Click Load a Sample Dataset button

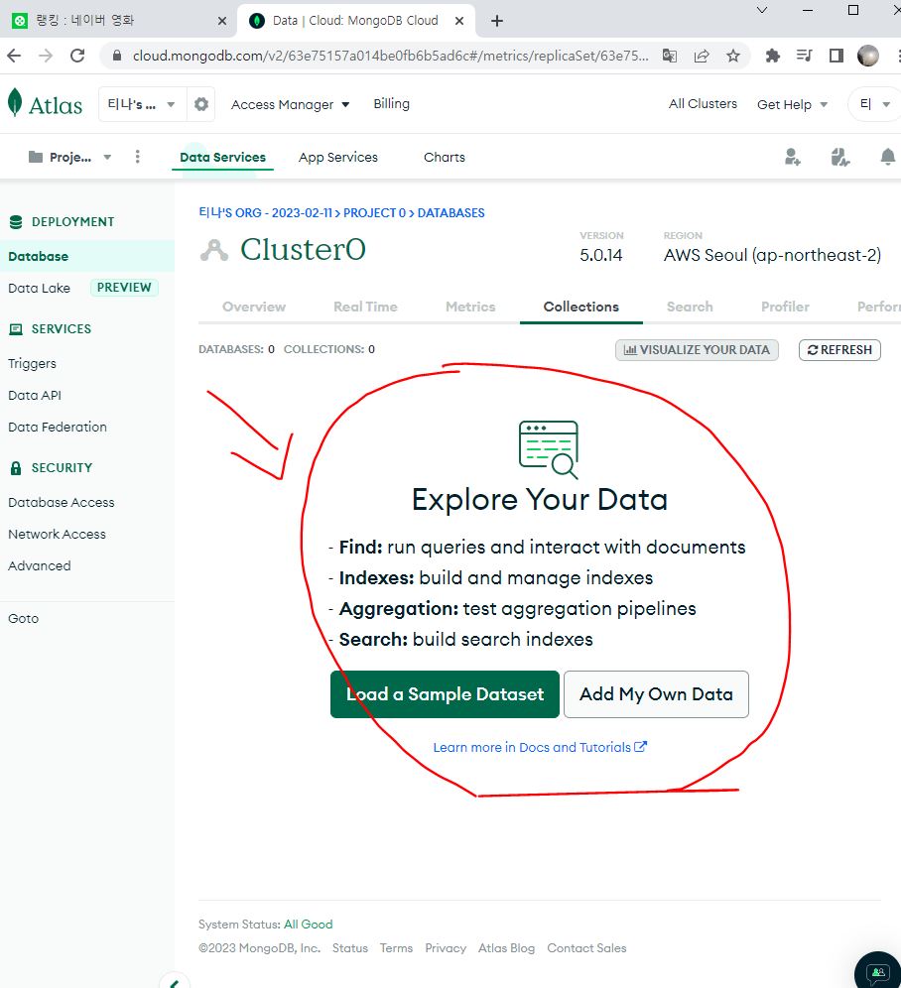(x=446, y=694)
